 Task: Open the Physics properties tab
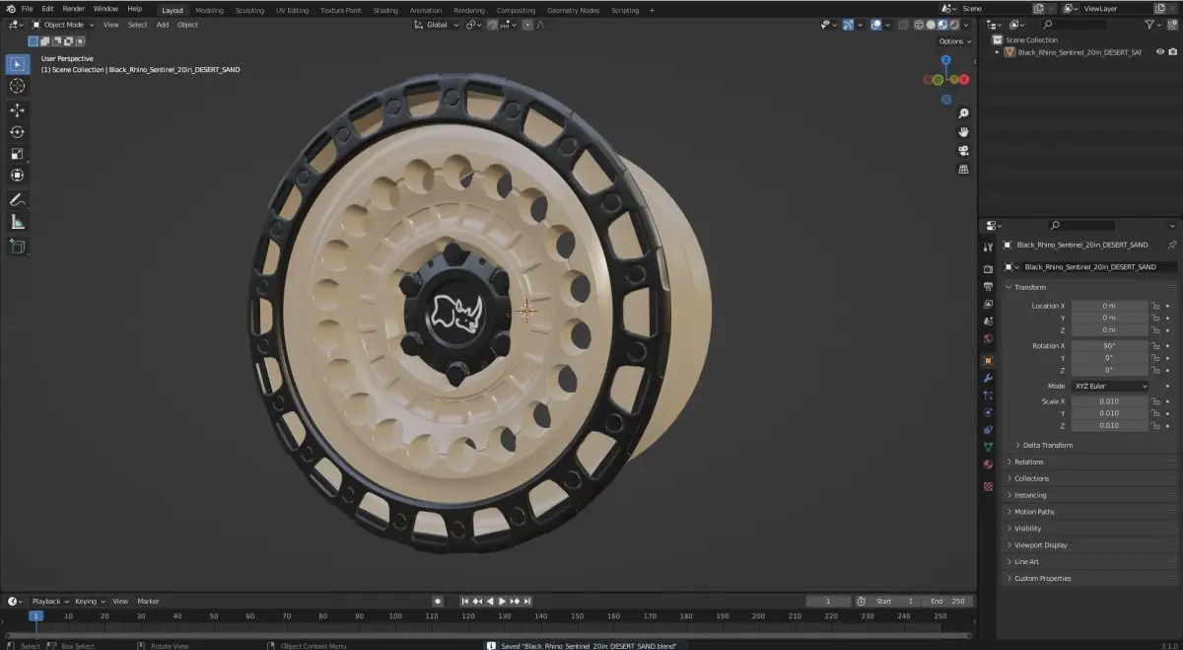tap(988, 412)
